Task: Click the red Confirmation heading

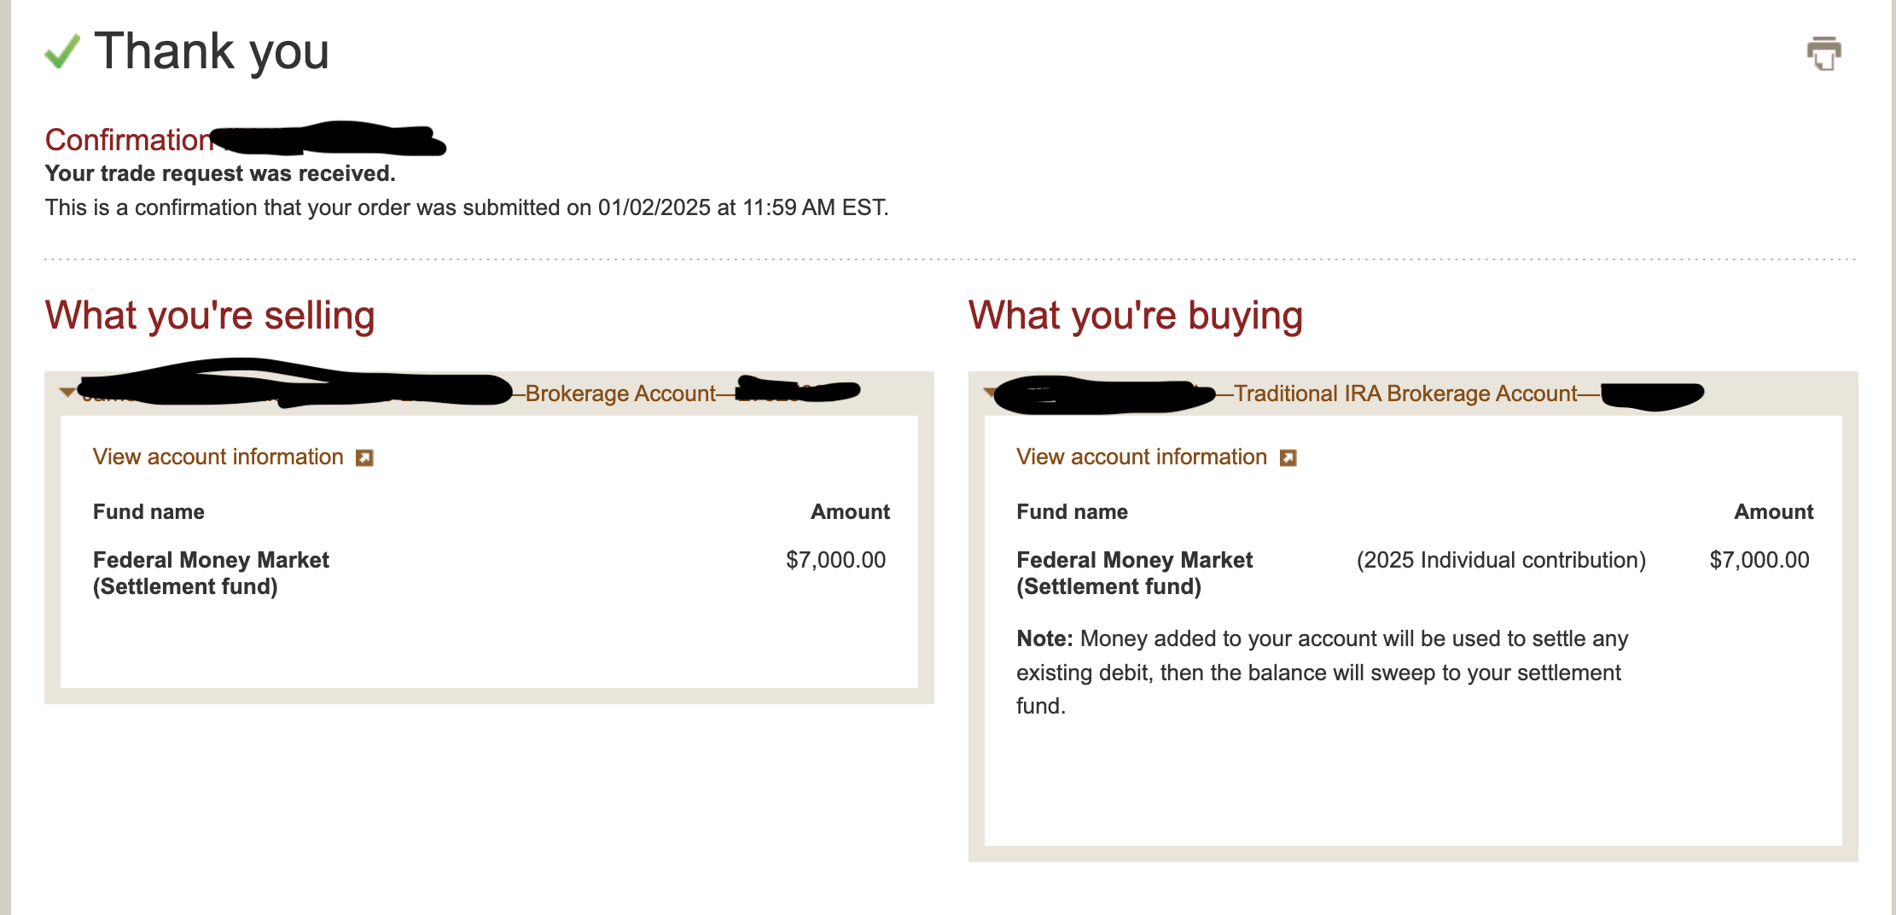Action: pyautogui.click(x=128, y=140)
